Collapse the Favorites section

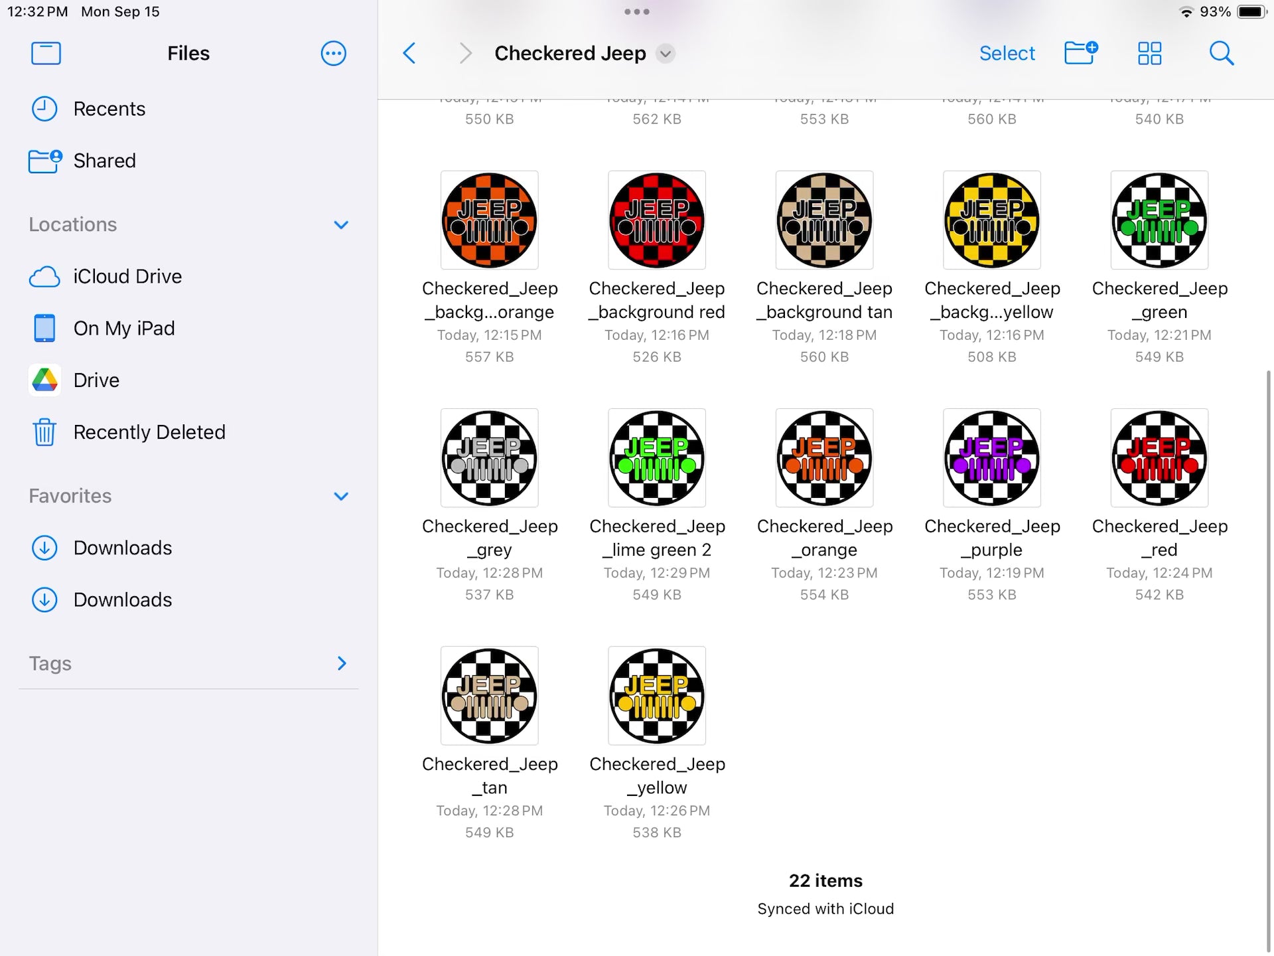pyautogui.click(x=341, y=496)
